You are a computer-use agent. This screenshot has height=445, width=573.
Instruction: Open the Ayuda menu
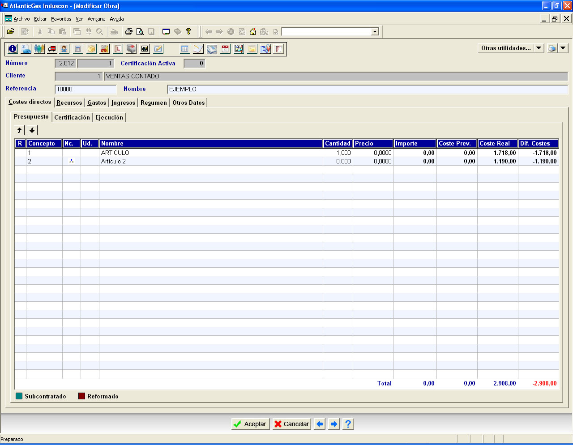[x=117, y=19]
